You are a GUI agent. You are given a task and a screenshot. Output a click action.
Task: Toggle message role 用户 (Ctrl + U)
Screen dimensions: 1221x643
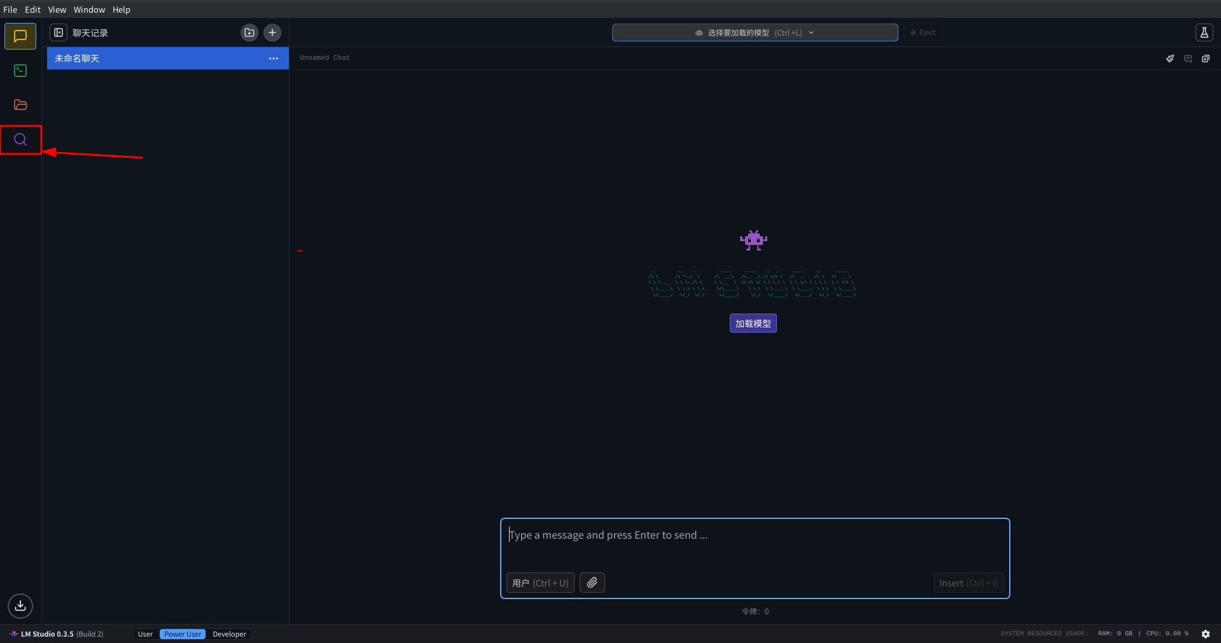(x=540, y=583)
